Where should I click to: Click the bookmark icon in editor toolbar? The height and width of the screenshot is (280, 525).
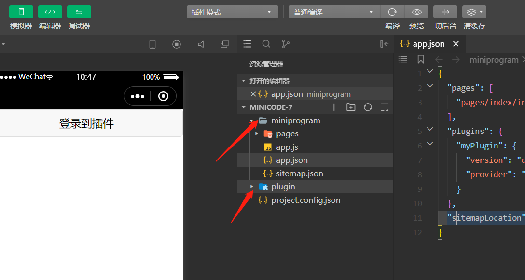421,60
